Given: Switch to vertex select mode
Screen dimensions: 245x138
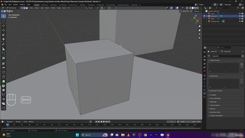Looking at the screenshot, I should tap(22, 8).
